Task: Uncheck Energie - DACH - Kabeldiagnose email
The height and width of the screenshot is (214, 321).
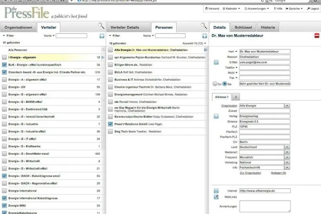Action: click(x=4, y=176)
